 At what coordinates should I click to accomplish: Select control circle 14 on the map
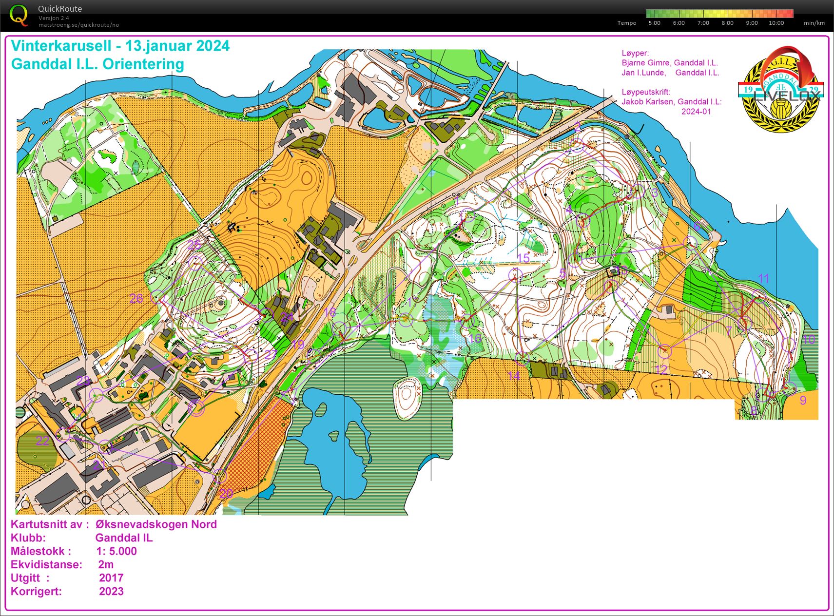point(522,359)
